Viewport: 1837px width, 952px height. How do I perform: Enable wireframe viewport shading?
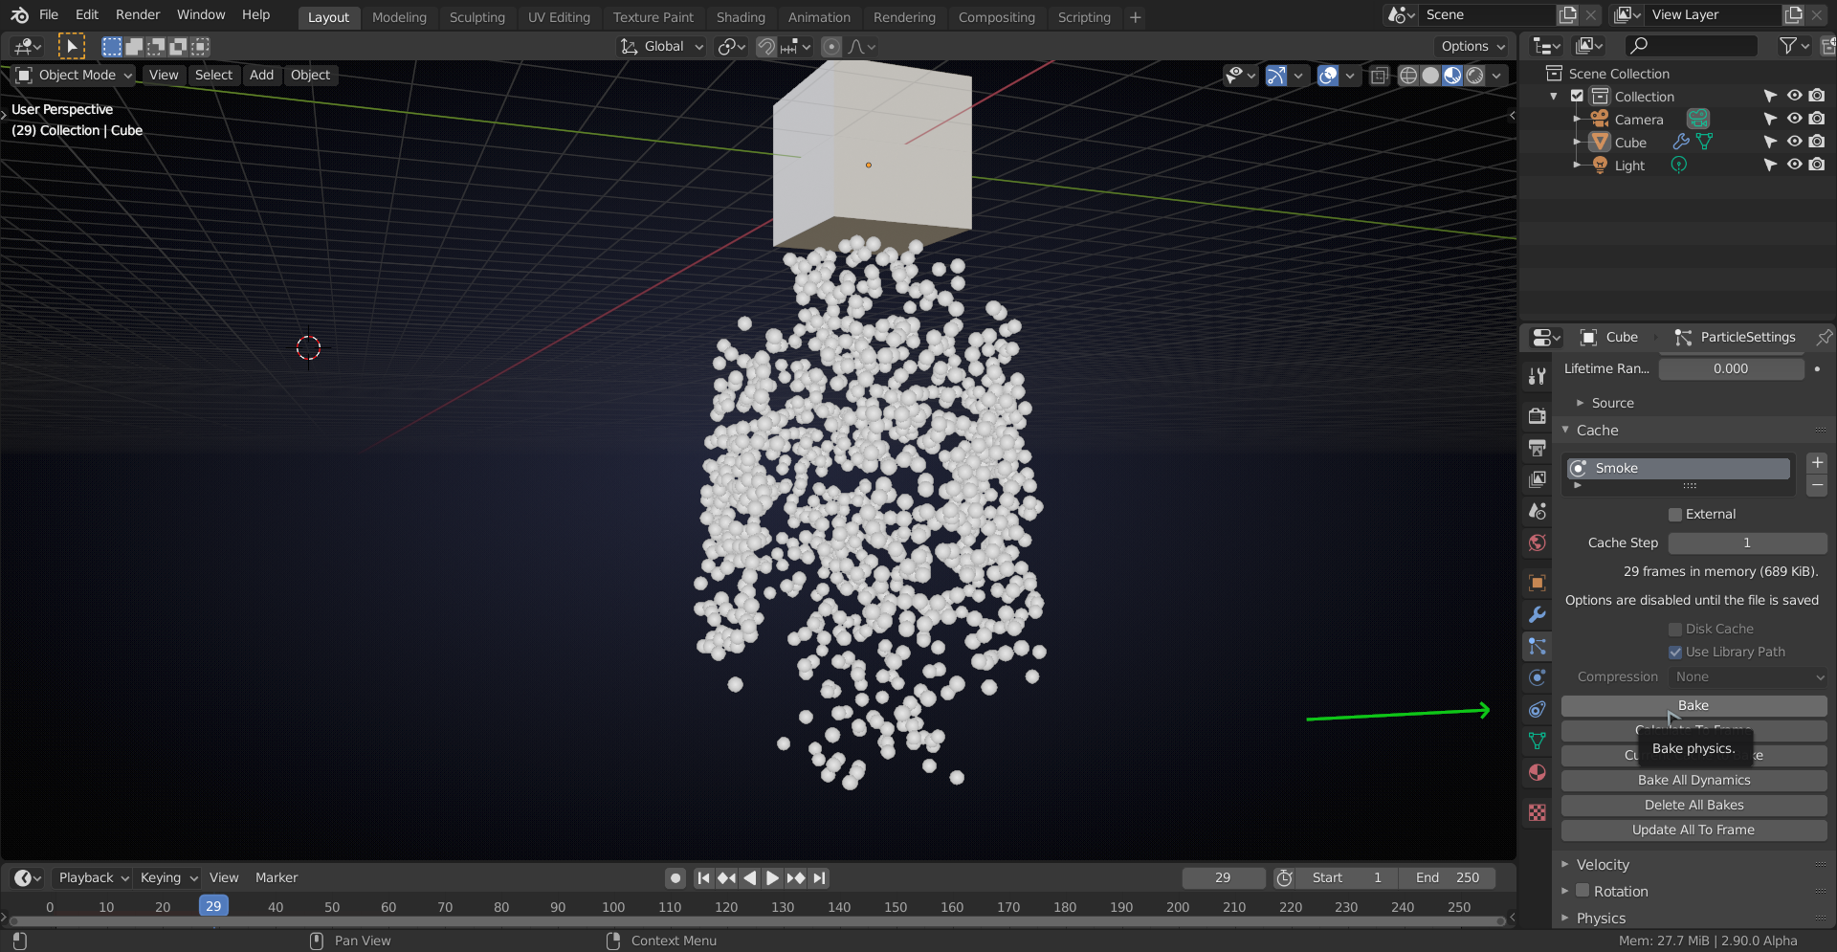coord(1408,76)
